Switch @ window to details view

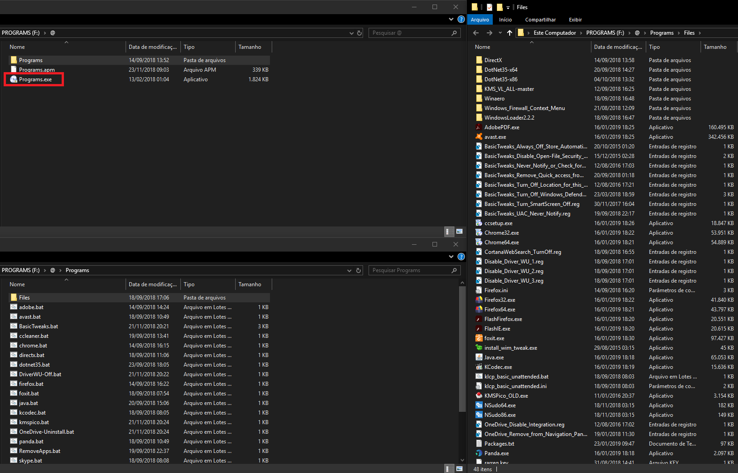point(449,231)
